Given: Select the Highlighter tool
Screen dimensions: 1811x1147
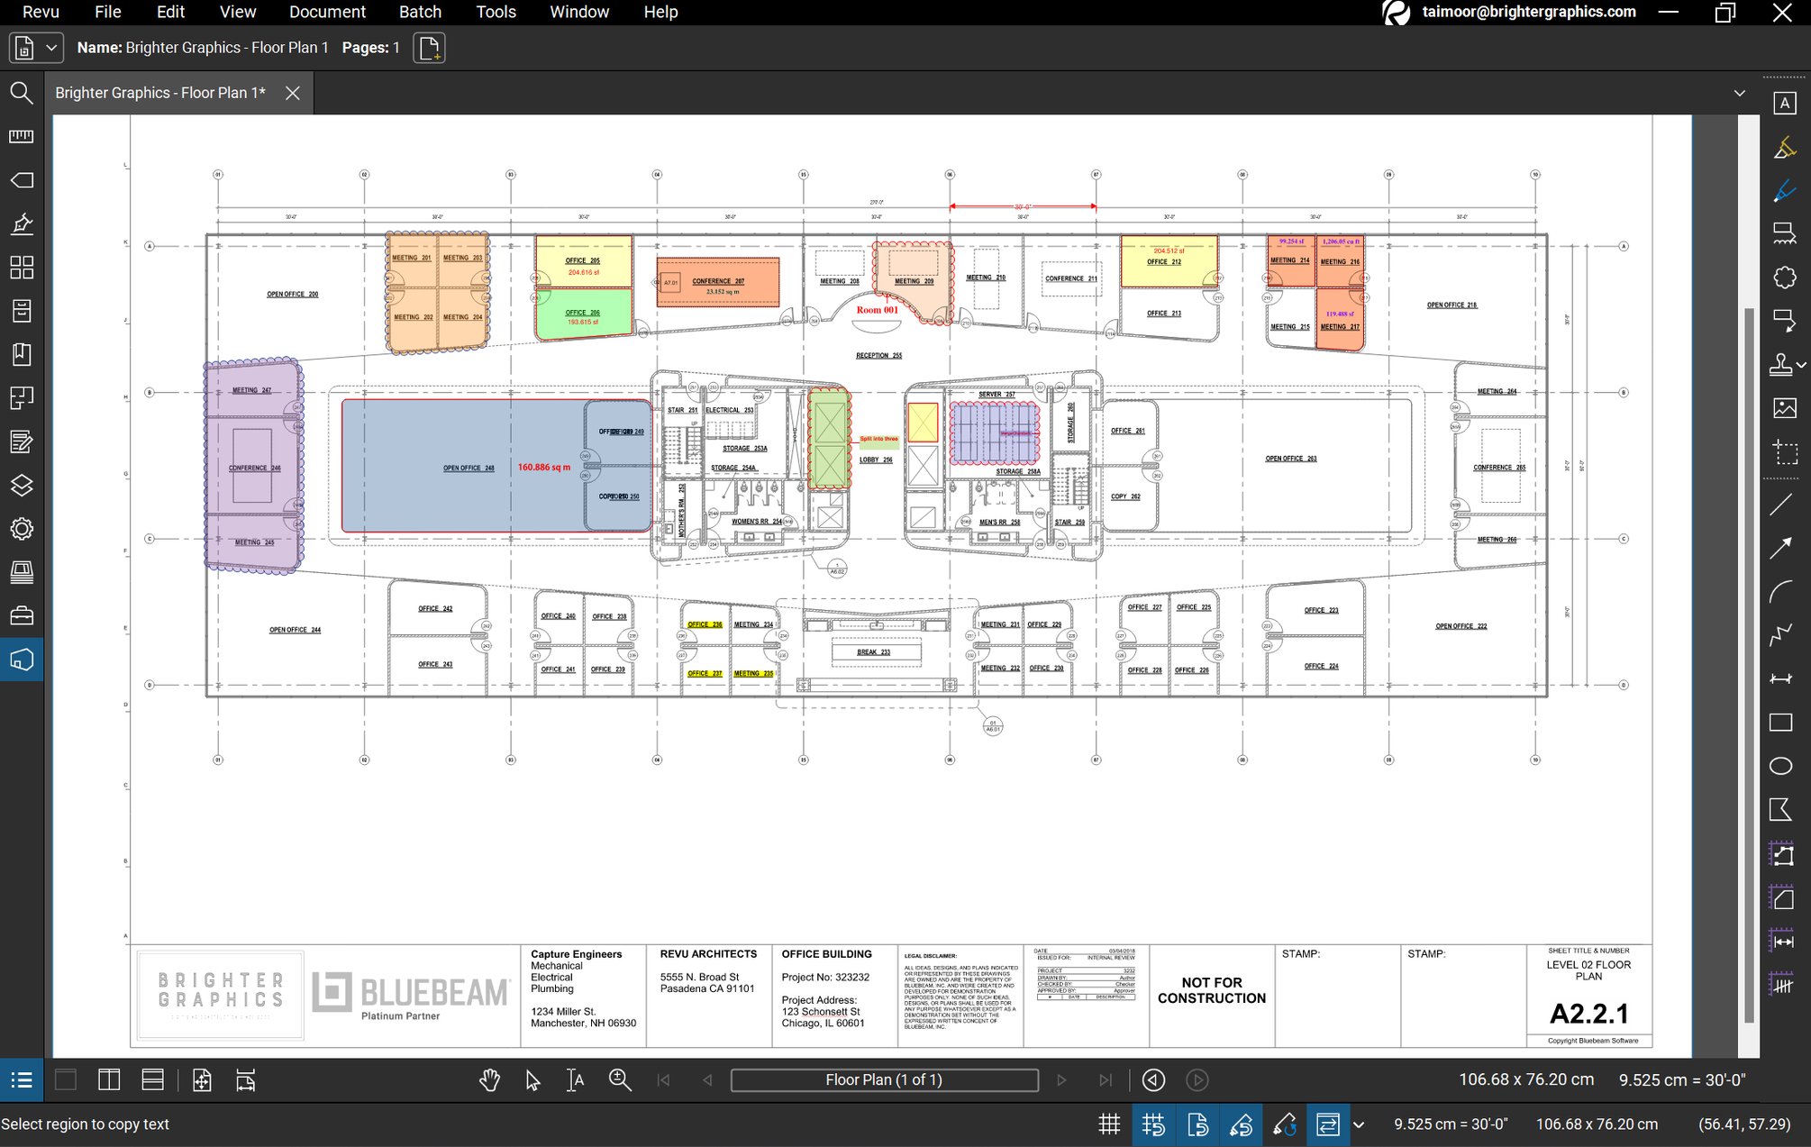Looking at the screenshot, I should click(1785, 147).
